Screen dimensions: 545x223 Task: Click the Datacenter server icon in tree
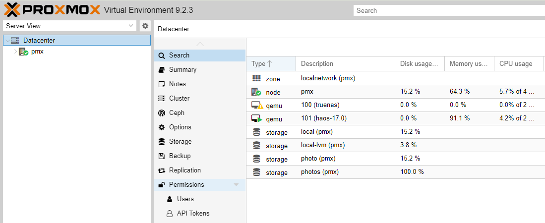click(x=15, y=40)
